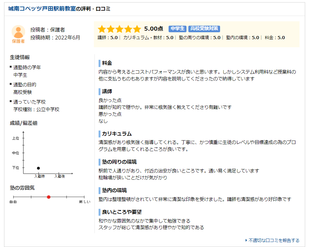Image resolution: width=313 pixels, height=247 pixels.
Task: Click the 通っていた学校 label
Action: (30, 102)
